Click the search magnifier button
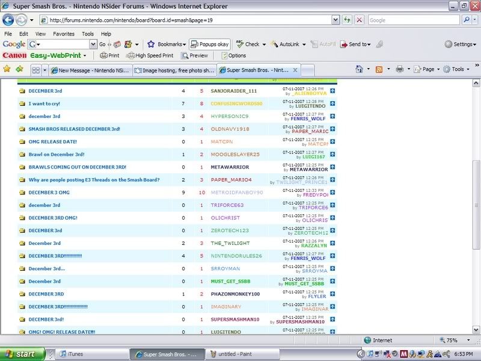 467,20
